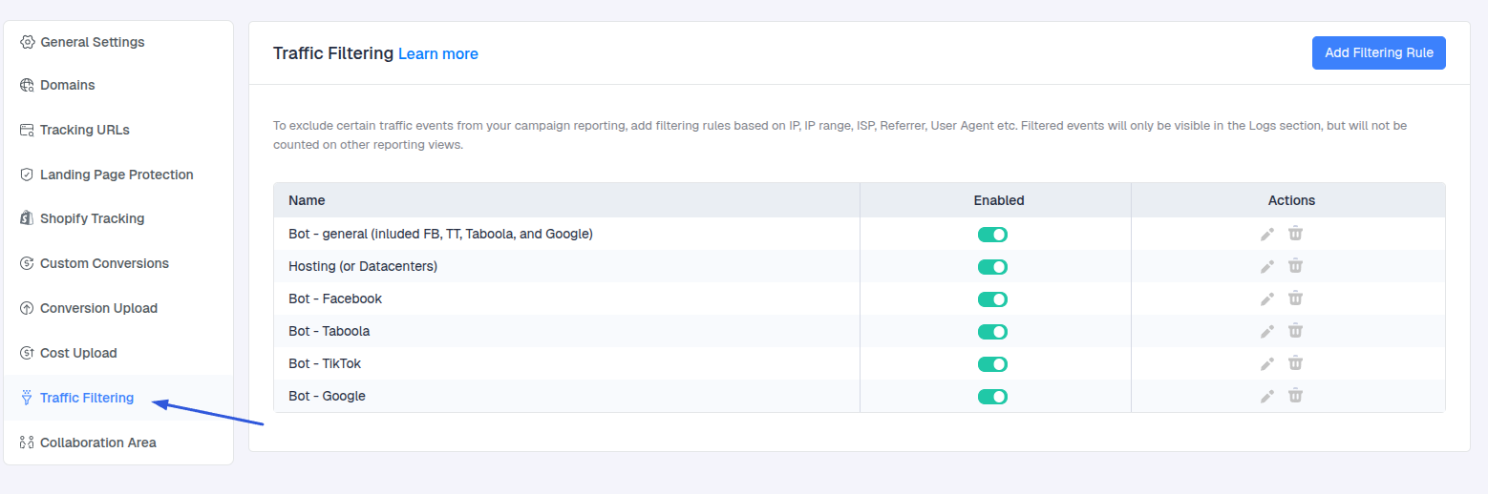Open General Settings in the sidebar

coord(92,42)
